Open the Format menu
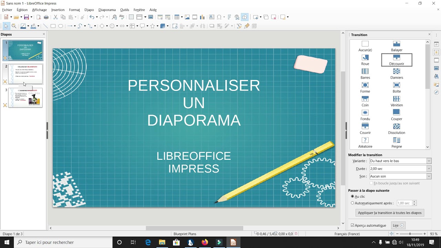The width and height of the screenshot is (441, 248). [74, 10]
